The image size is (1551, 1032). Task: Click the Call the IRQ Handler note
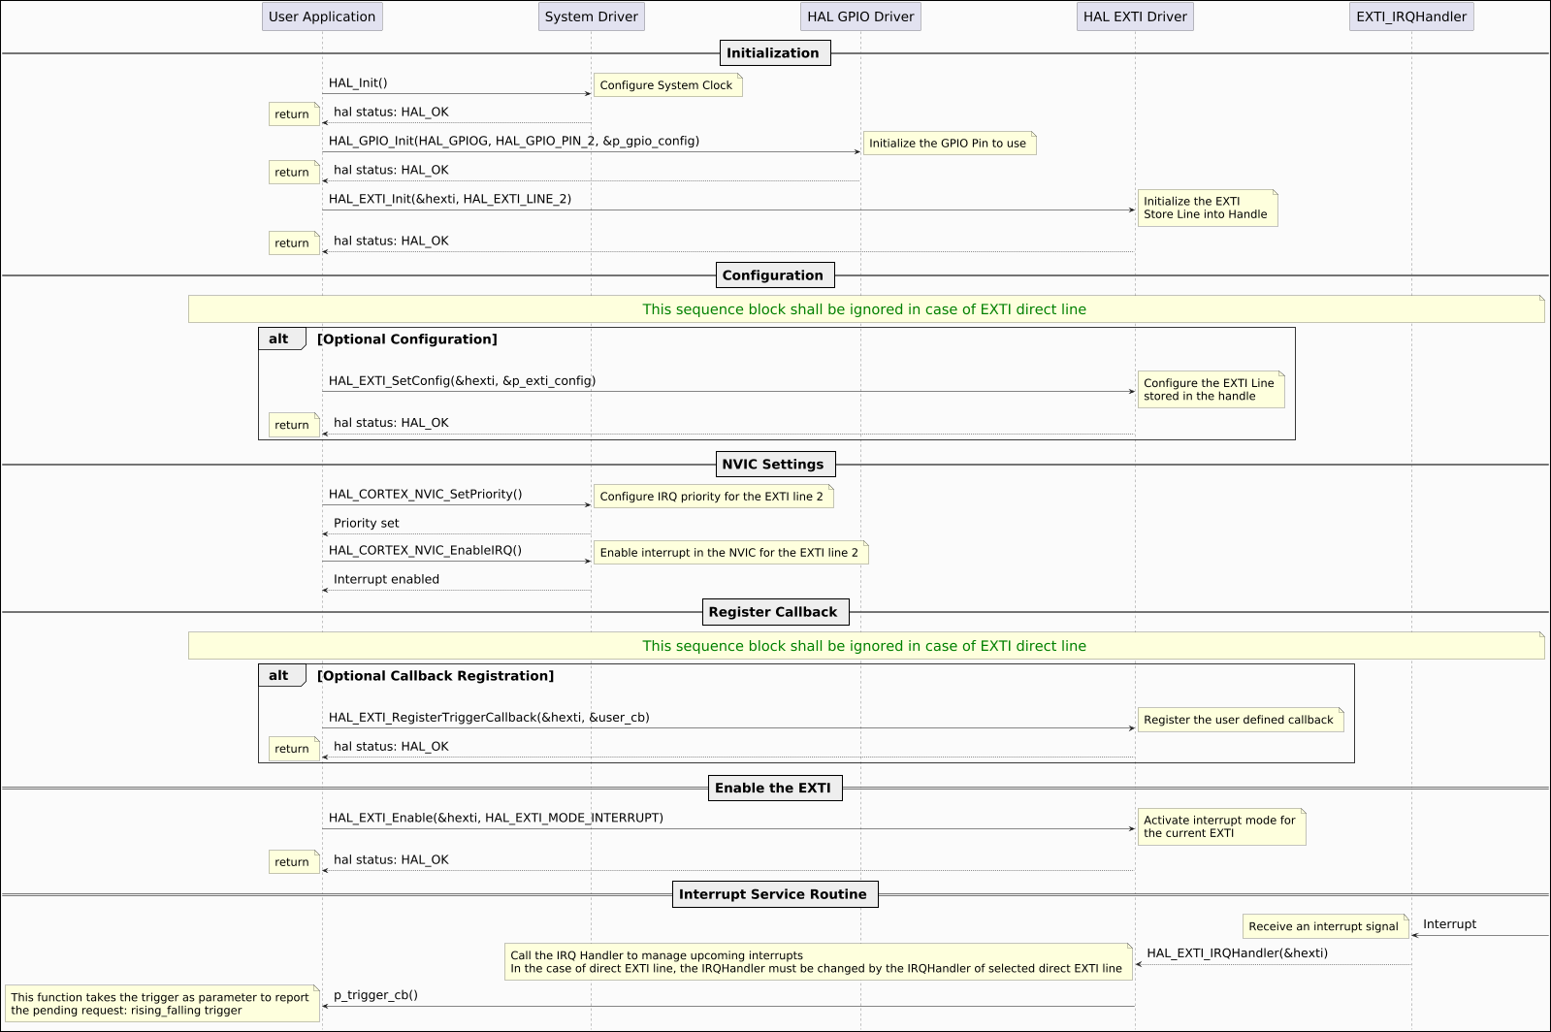[x=819, y=962]
